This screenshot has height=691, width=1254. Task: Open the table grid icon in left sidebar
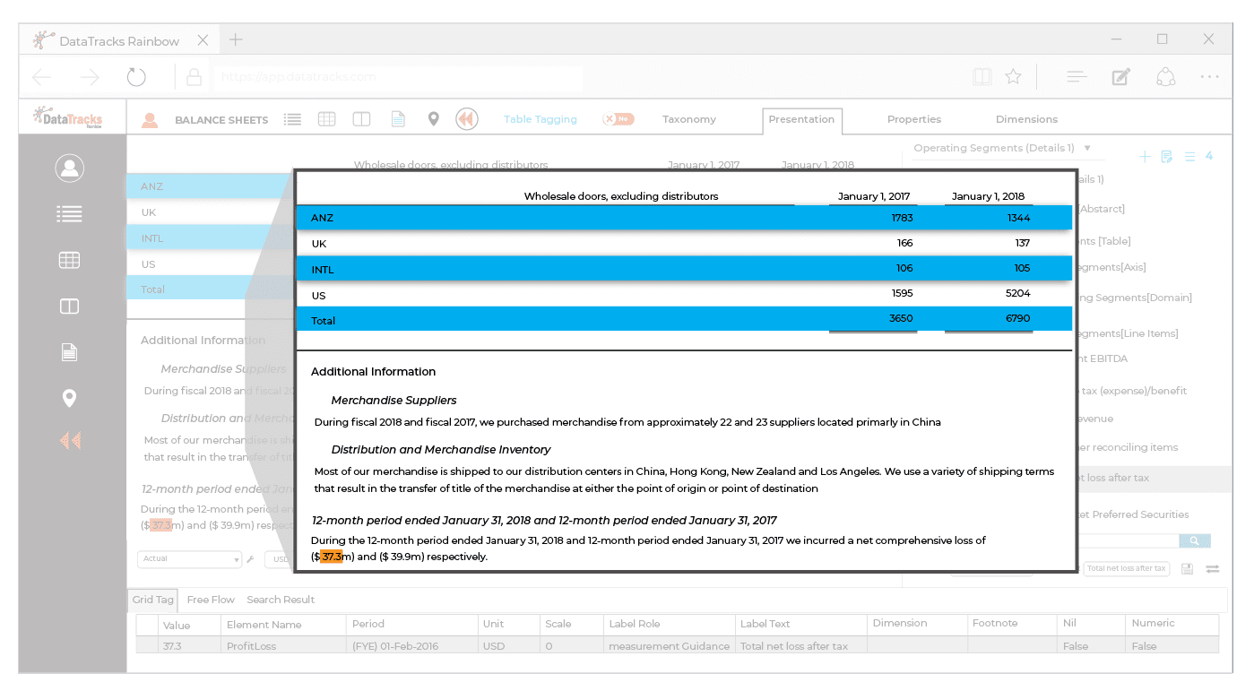(x=69, y=260)
